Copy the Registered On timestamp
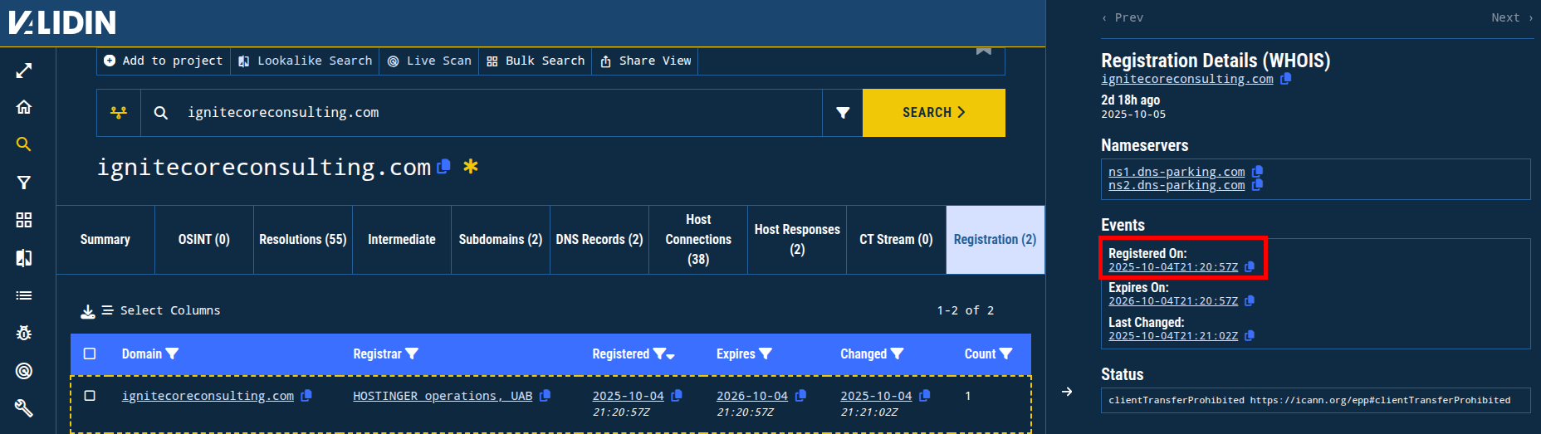Screen dimensions: 1541x434 point(1250,267)
